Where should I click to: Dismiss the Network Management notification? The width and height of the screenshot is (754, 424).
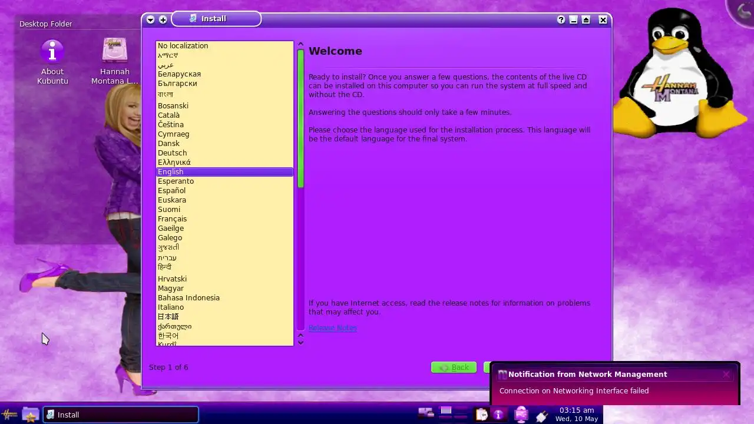pyautogui.click(x=726, y=374)
